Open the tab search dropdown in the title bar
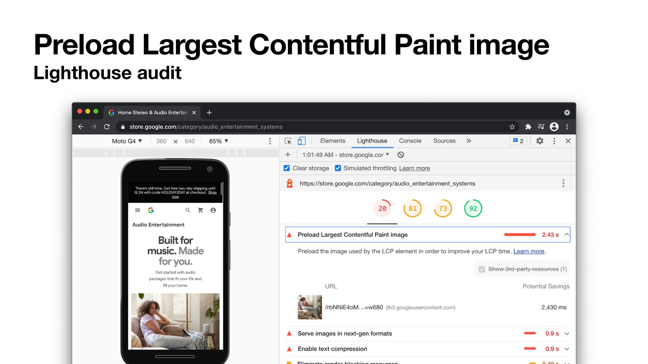 point(567,113)
